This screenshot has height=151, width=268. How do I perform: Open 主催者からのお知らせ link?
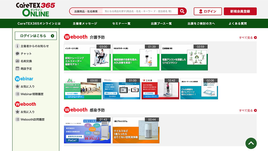coord(35,46)
